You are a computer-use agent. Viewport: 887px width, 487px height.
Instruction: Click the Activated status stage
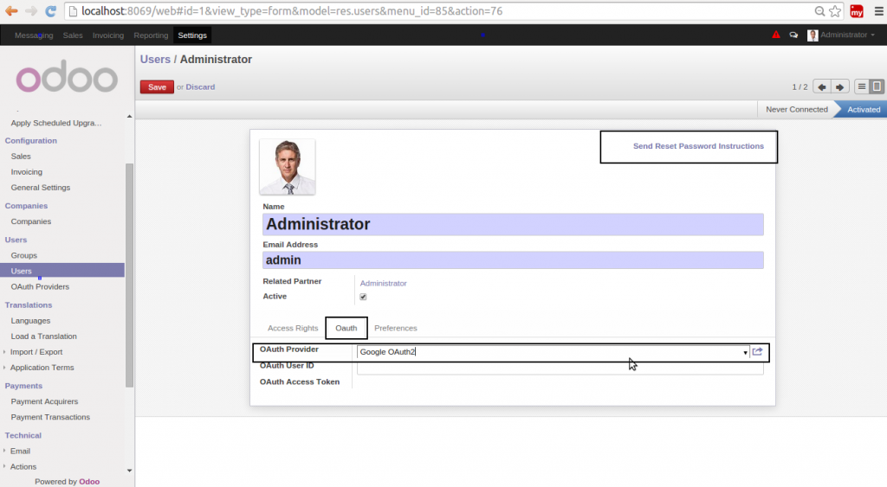pyautogui.click(x=864, y=110)
